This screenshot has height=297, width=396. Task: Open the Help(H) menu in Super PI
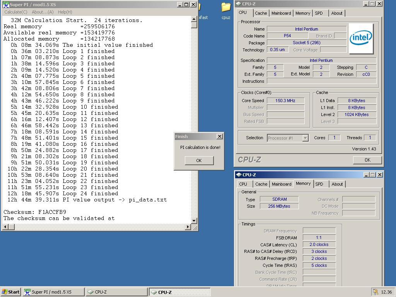coord(65,12)
